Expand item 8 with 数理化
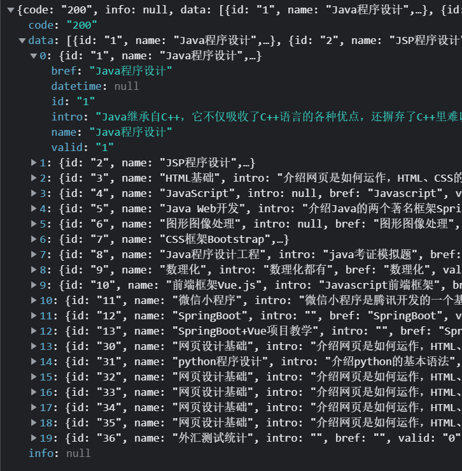The image size is (462, 471). pos(34,270)
